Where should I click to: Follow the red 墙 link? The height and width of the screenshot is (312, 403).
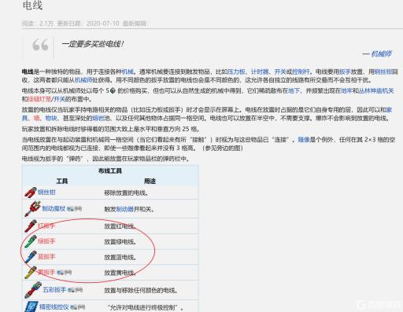pos(37,118)
